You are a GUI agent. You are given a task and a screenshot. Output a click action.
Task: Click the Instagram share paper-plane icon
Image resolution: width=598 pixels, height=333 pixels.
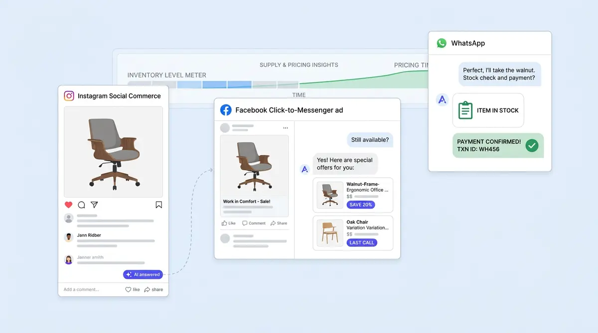click(94, 205)
